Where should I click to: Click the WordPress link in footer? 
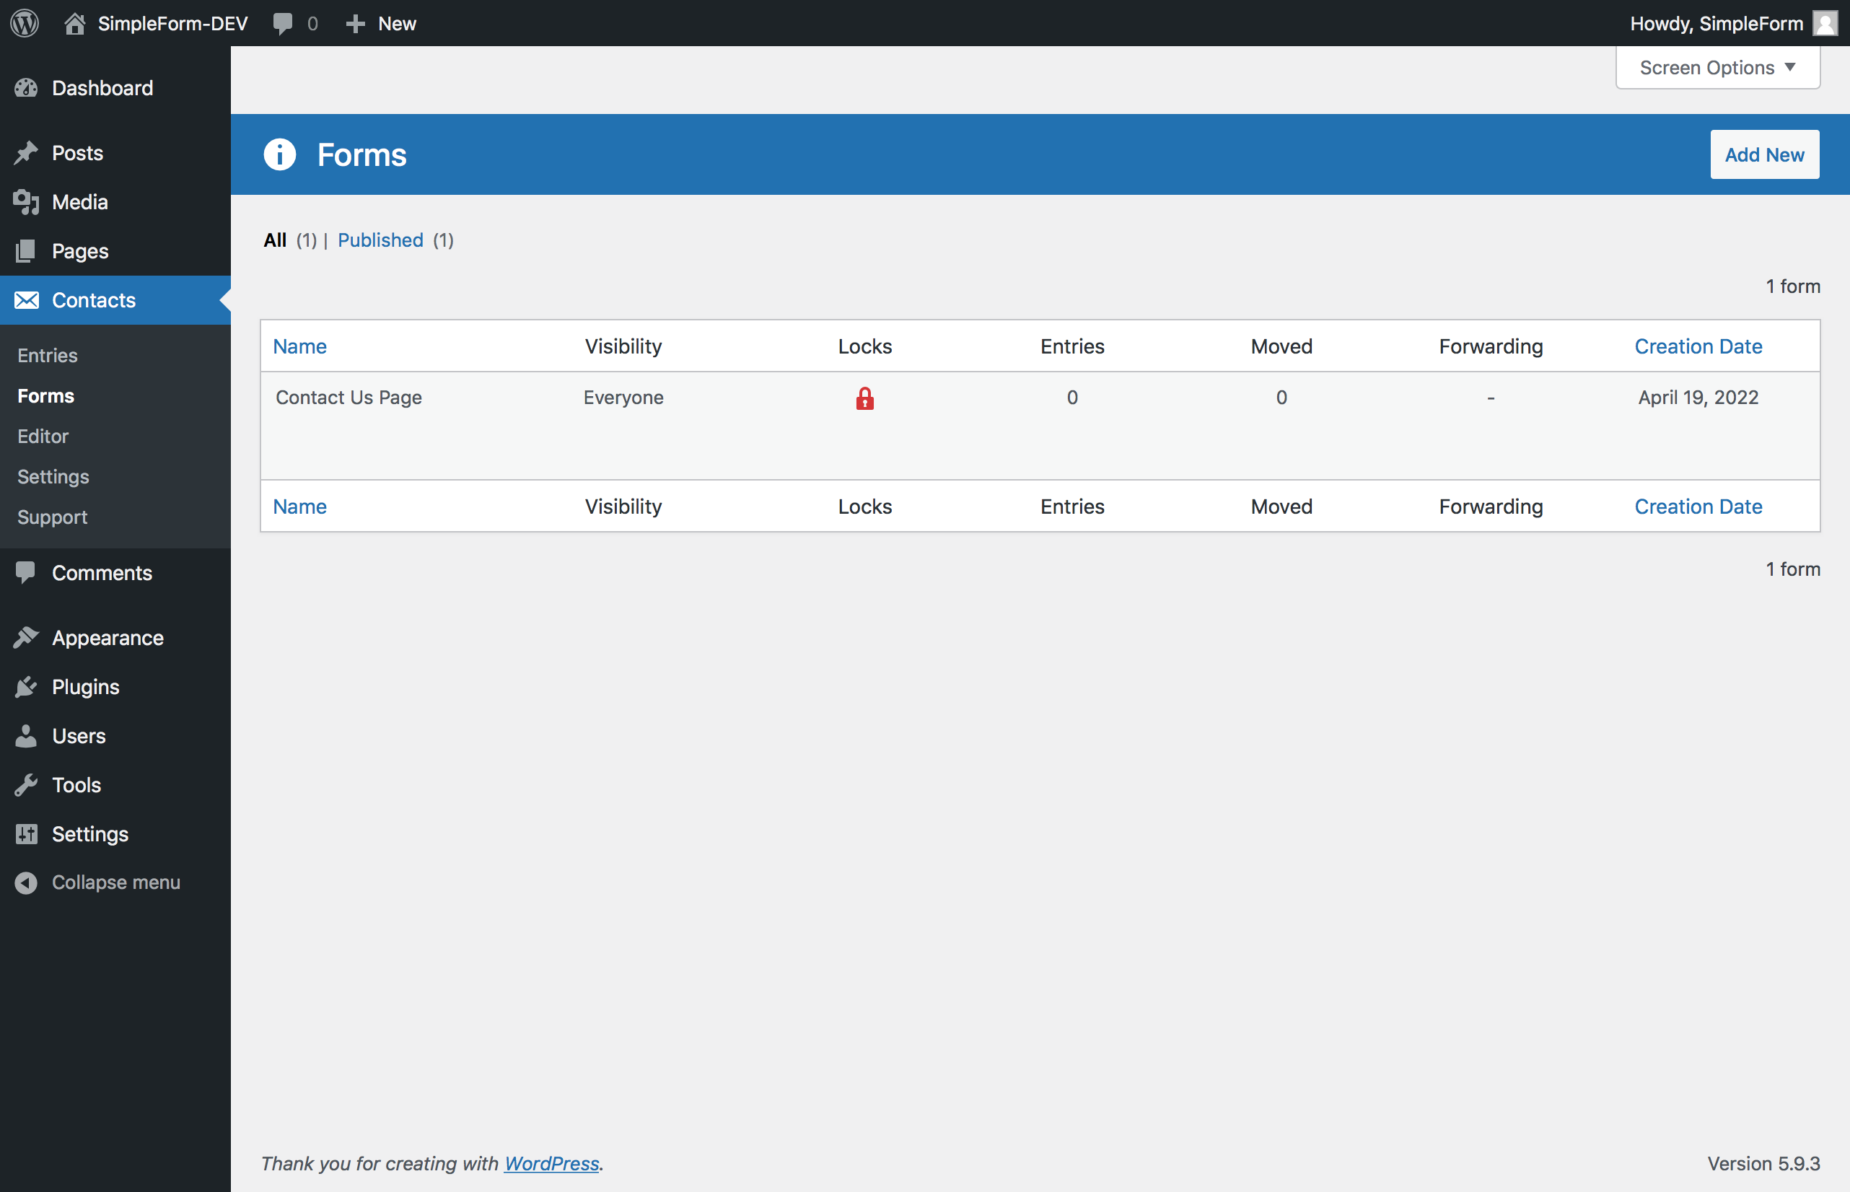click(551, 1163)
